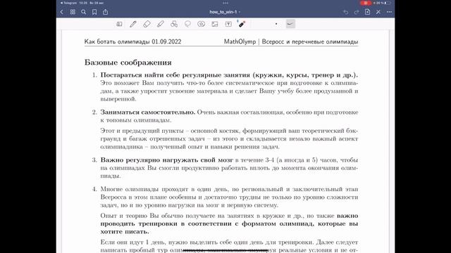The height and width of the screenshot is (253, 451).
Task: Select the Pen tool
Action: [133, 24]
